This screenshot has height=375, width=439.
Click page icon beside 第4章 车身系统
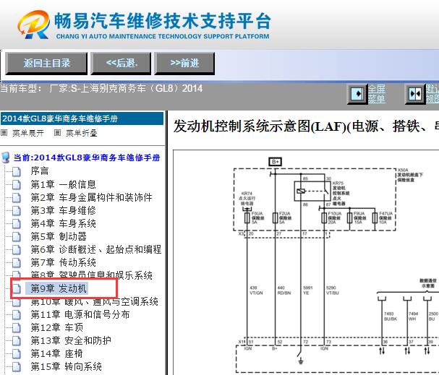tap(17, 223)
